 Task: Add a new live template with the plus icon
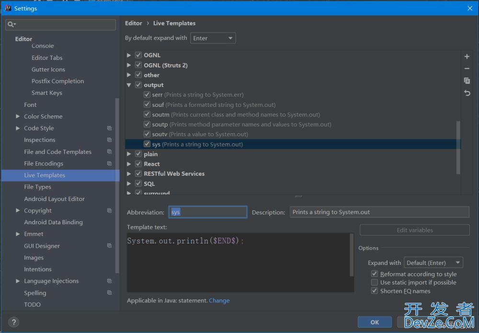pos(467,57)
